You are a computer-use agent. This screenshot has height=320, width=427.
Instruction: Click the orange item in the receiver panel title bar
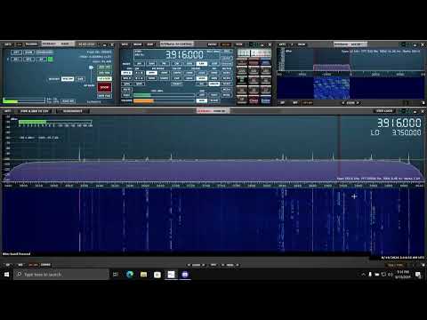point(226,44)
